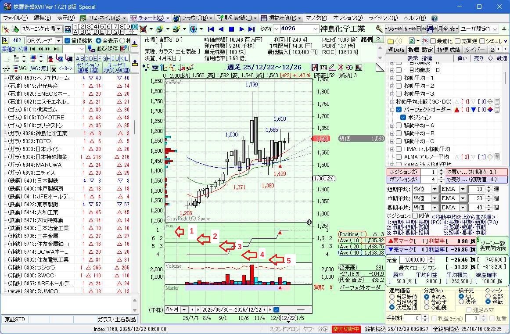
Task: Switch to the 指標 成績 tab
Action: (448, 50)
